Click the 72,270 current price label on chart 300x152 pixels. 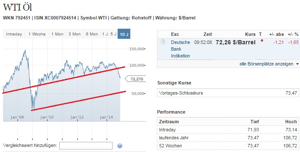[135, 79]
